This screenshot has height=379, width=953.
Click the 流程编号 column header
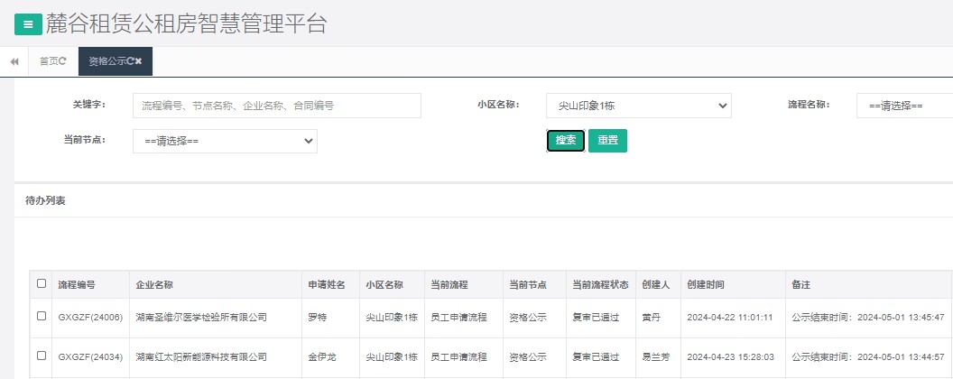pyautogui.click(x=77, y=285)
